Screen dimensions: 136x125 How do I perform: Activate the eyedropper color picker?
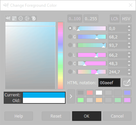click(x=127, y=83)
